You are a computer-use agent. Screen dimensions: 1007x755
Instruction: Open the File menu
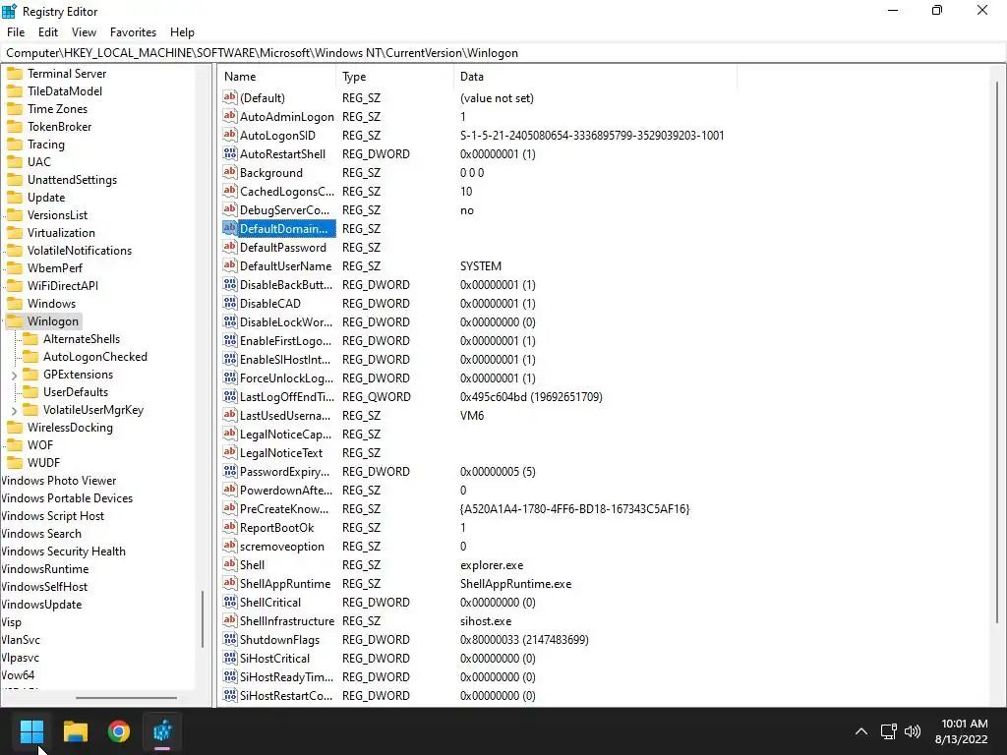point(16,32)
